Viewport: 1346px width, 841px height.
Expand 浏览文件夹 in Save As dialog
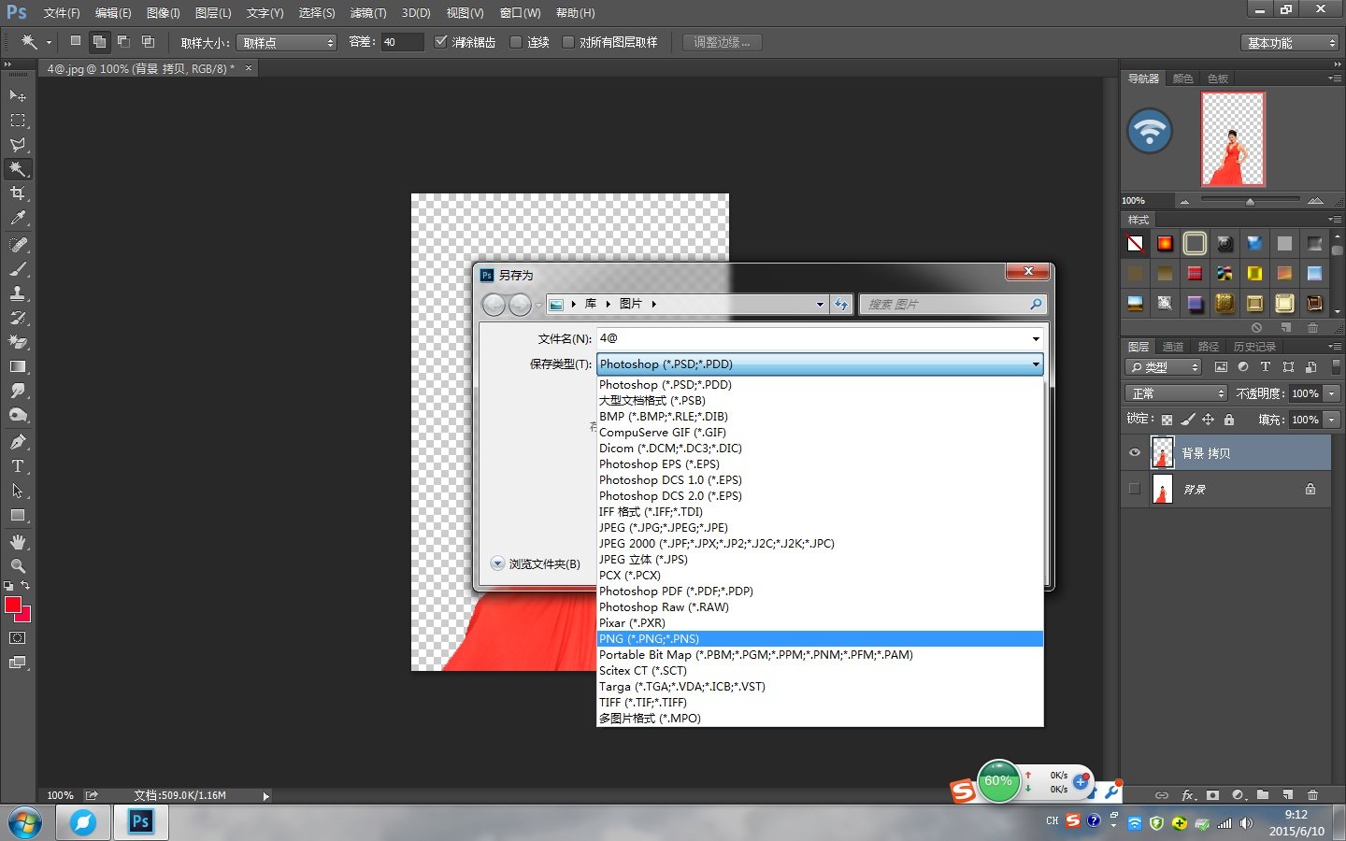tap(497, 563)
